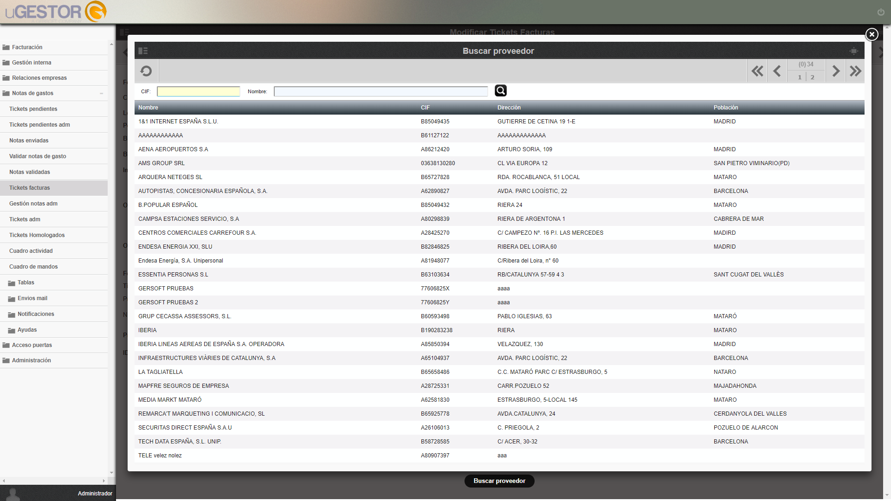The width and height of the screenshot is (891, 501).
Task: Open Notas enviadas menu item
Action: click(x=54, y=141)
